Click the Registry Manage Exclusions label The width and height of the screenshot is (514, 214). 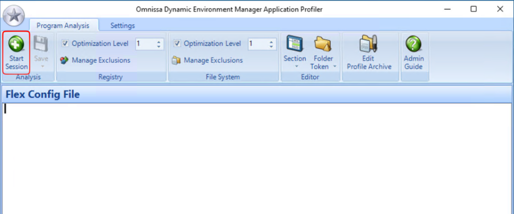click(101, 60)
